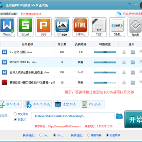Select the TXT conversion format

(99, 27)
